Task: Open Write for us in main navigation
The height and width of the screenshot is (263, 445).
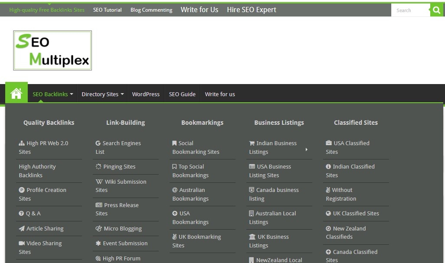Action: pos(220,94)
